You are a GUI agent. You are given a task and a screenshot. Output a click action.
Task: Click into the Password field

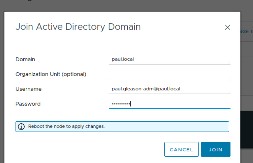(170, 104)
